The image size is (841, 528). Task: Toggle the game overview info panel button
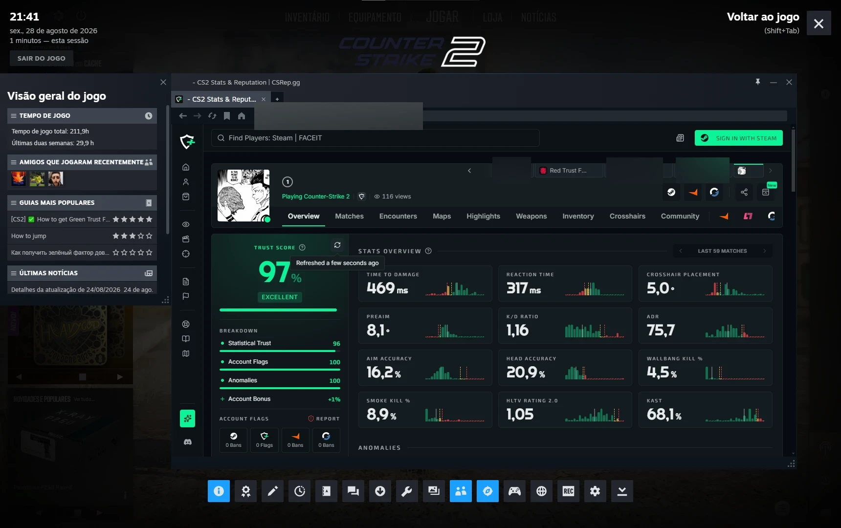click(219, 491)
